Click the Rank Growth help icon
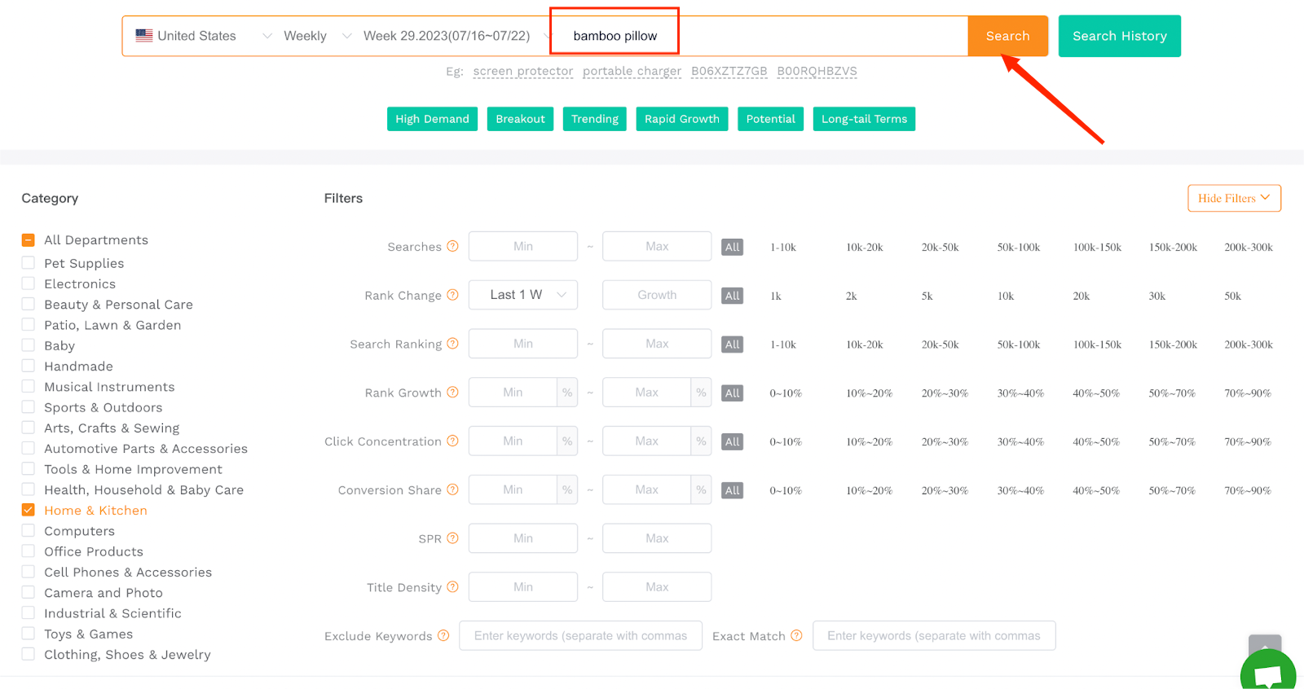 (x=452, y=393)
